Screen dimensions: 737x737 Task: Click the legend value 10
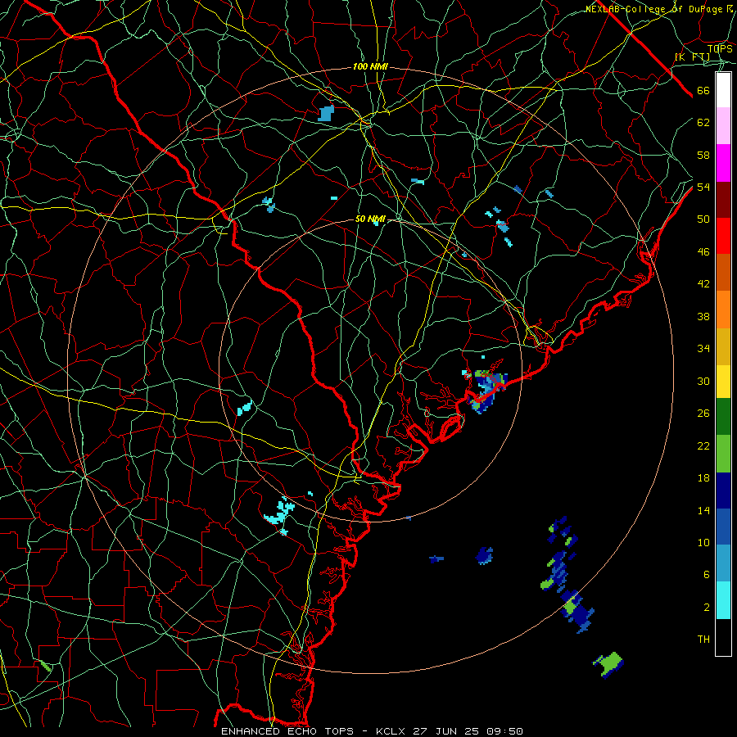[703, 542]
